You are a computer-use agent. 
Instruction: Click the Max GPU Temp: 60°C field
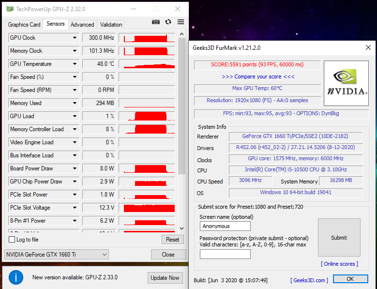click(x=257, y=89)
